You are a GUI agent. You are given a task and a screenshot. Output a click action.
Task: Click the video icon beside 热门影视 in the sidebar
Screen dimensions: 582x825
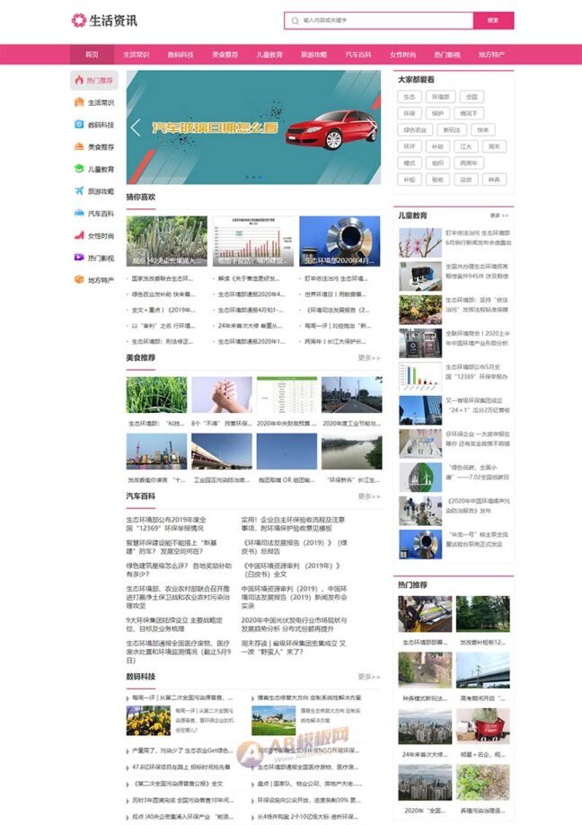pos(79,258)
